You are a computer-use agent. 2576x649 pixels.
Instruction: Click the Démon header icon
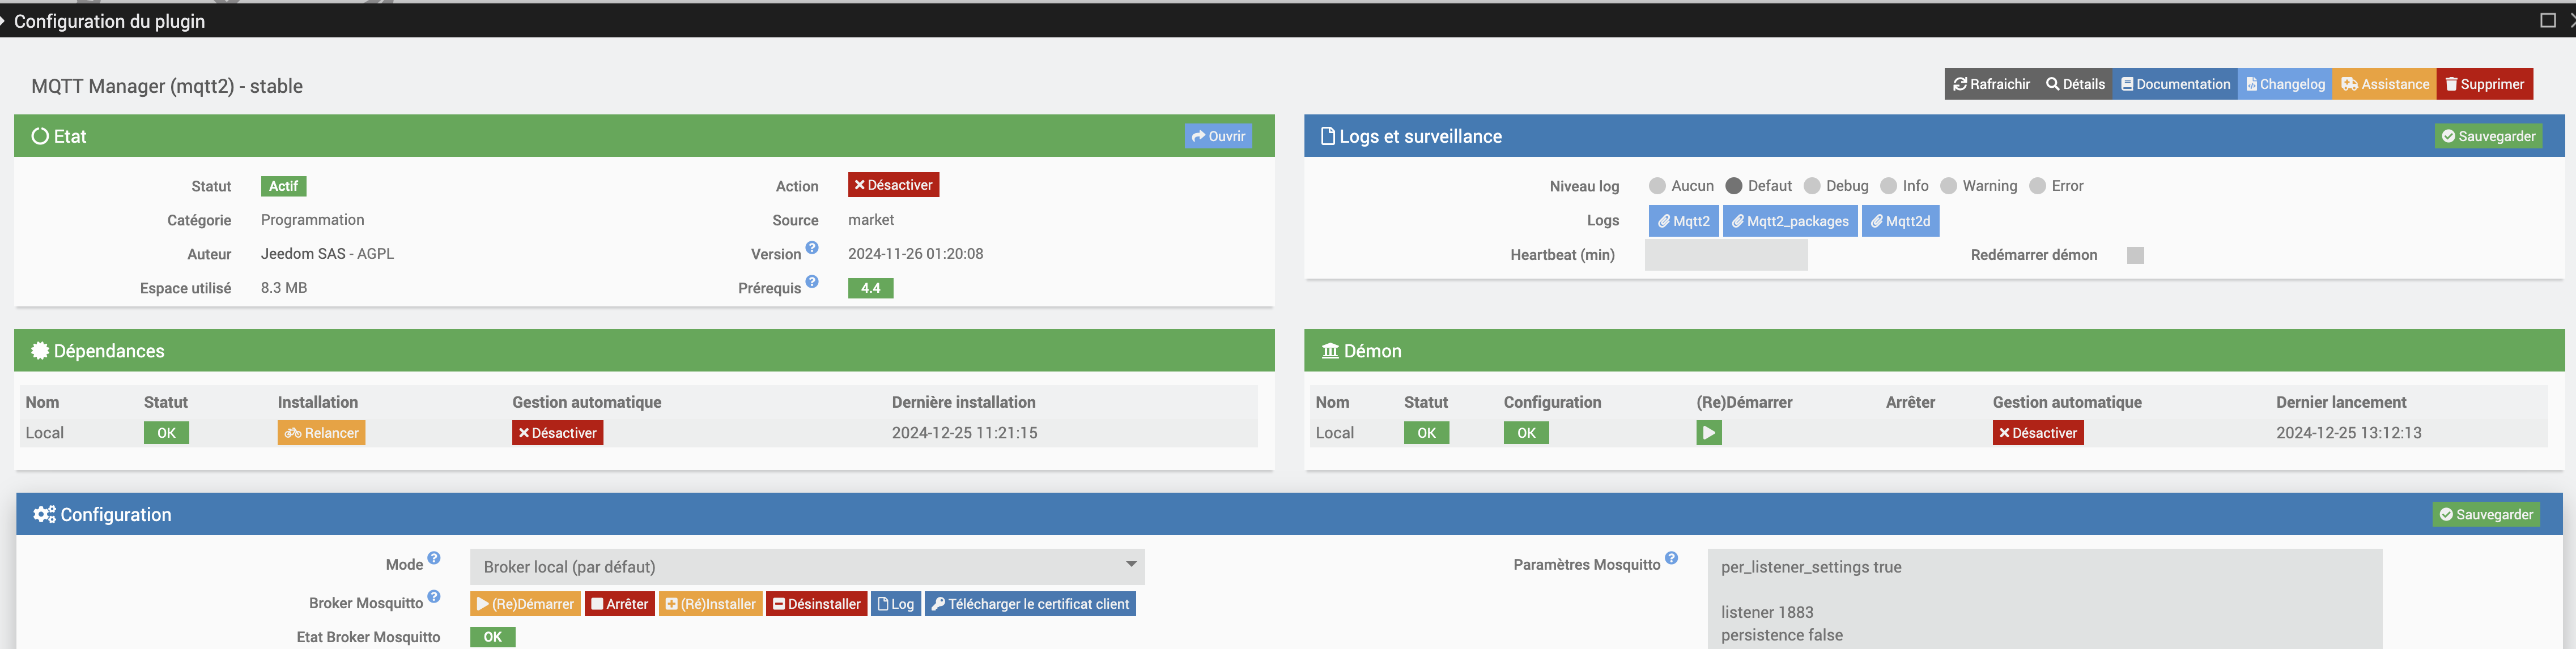tap(1330, 351)
